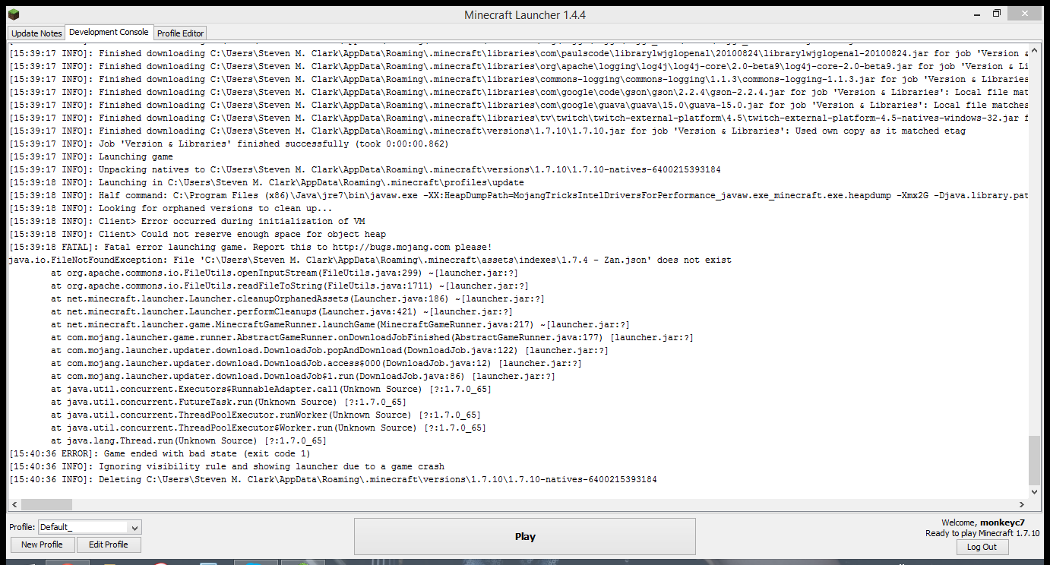
Task: Click the DownloadJob.access$000 stack trace line
Action: coord(317,363)
